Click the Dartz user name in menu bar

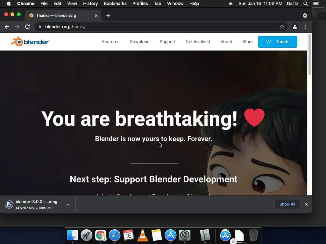pos(293,3)
